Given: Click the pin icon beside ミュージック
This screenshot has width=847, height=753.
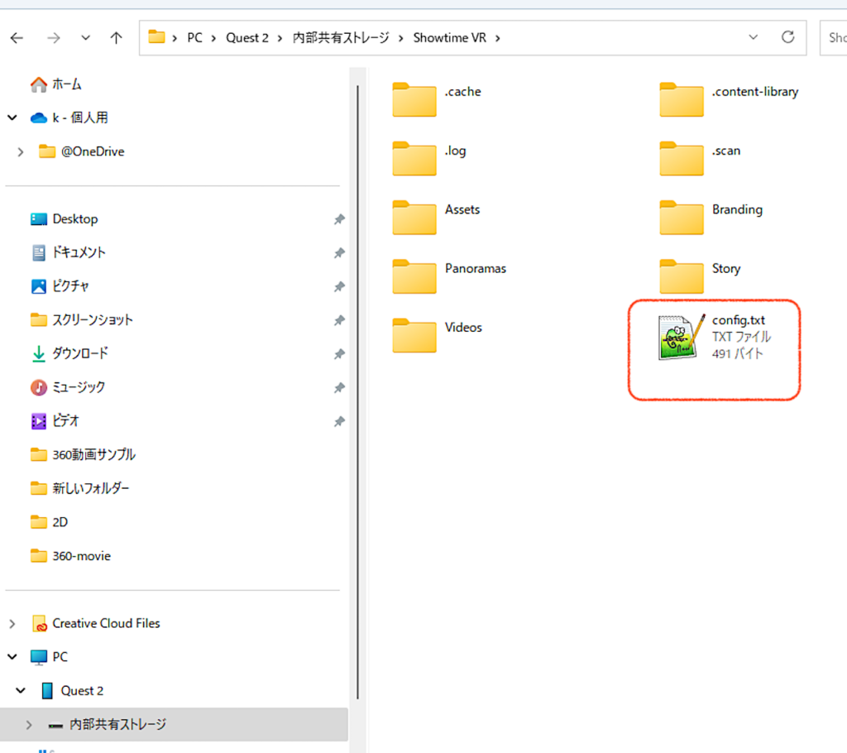Looking at the screenshot, I should tap(339, 387).
